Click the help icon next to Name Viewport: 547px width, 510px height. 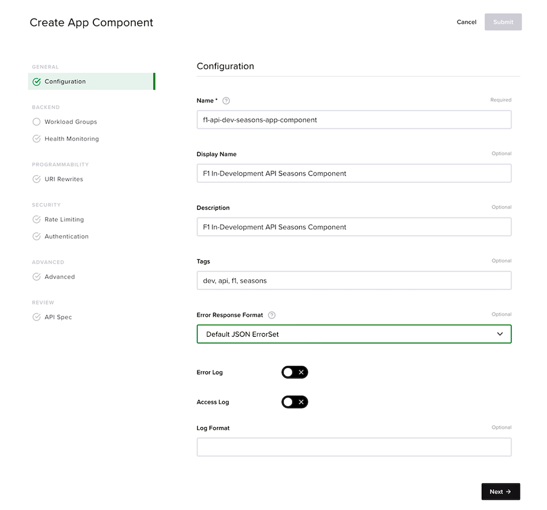coord(226,101)
